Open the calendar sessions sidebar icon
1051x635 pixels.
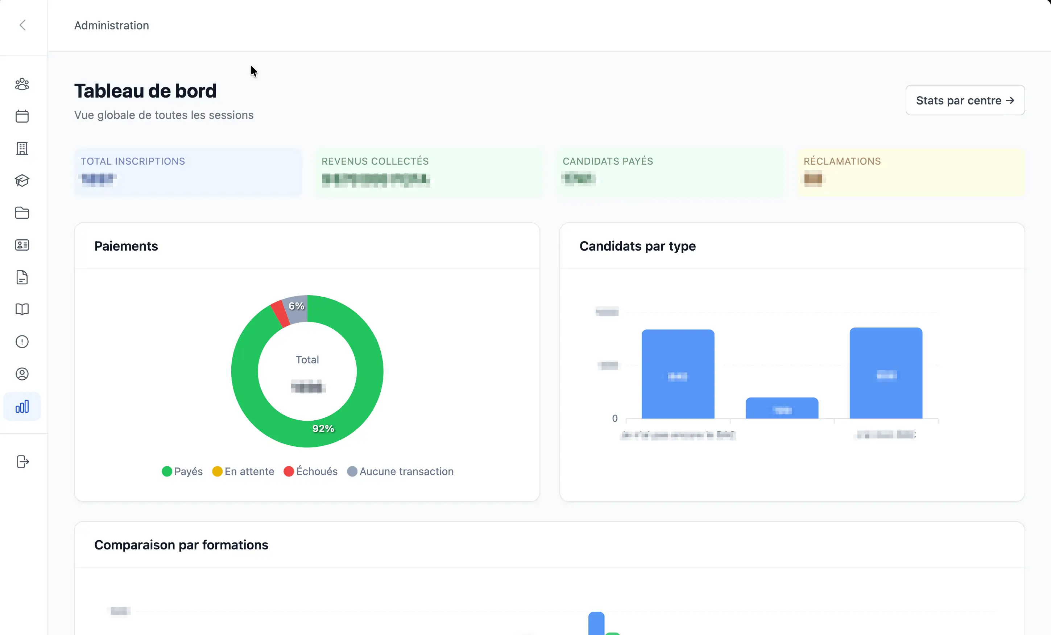point(22,116)
